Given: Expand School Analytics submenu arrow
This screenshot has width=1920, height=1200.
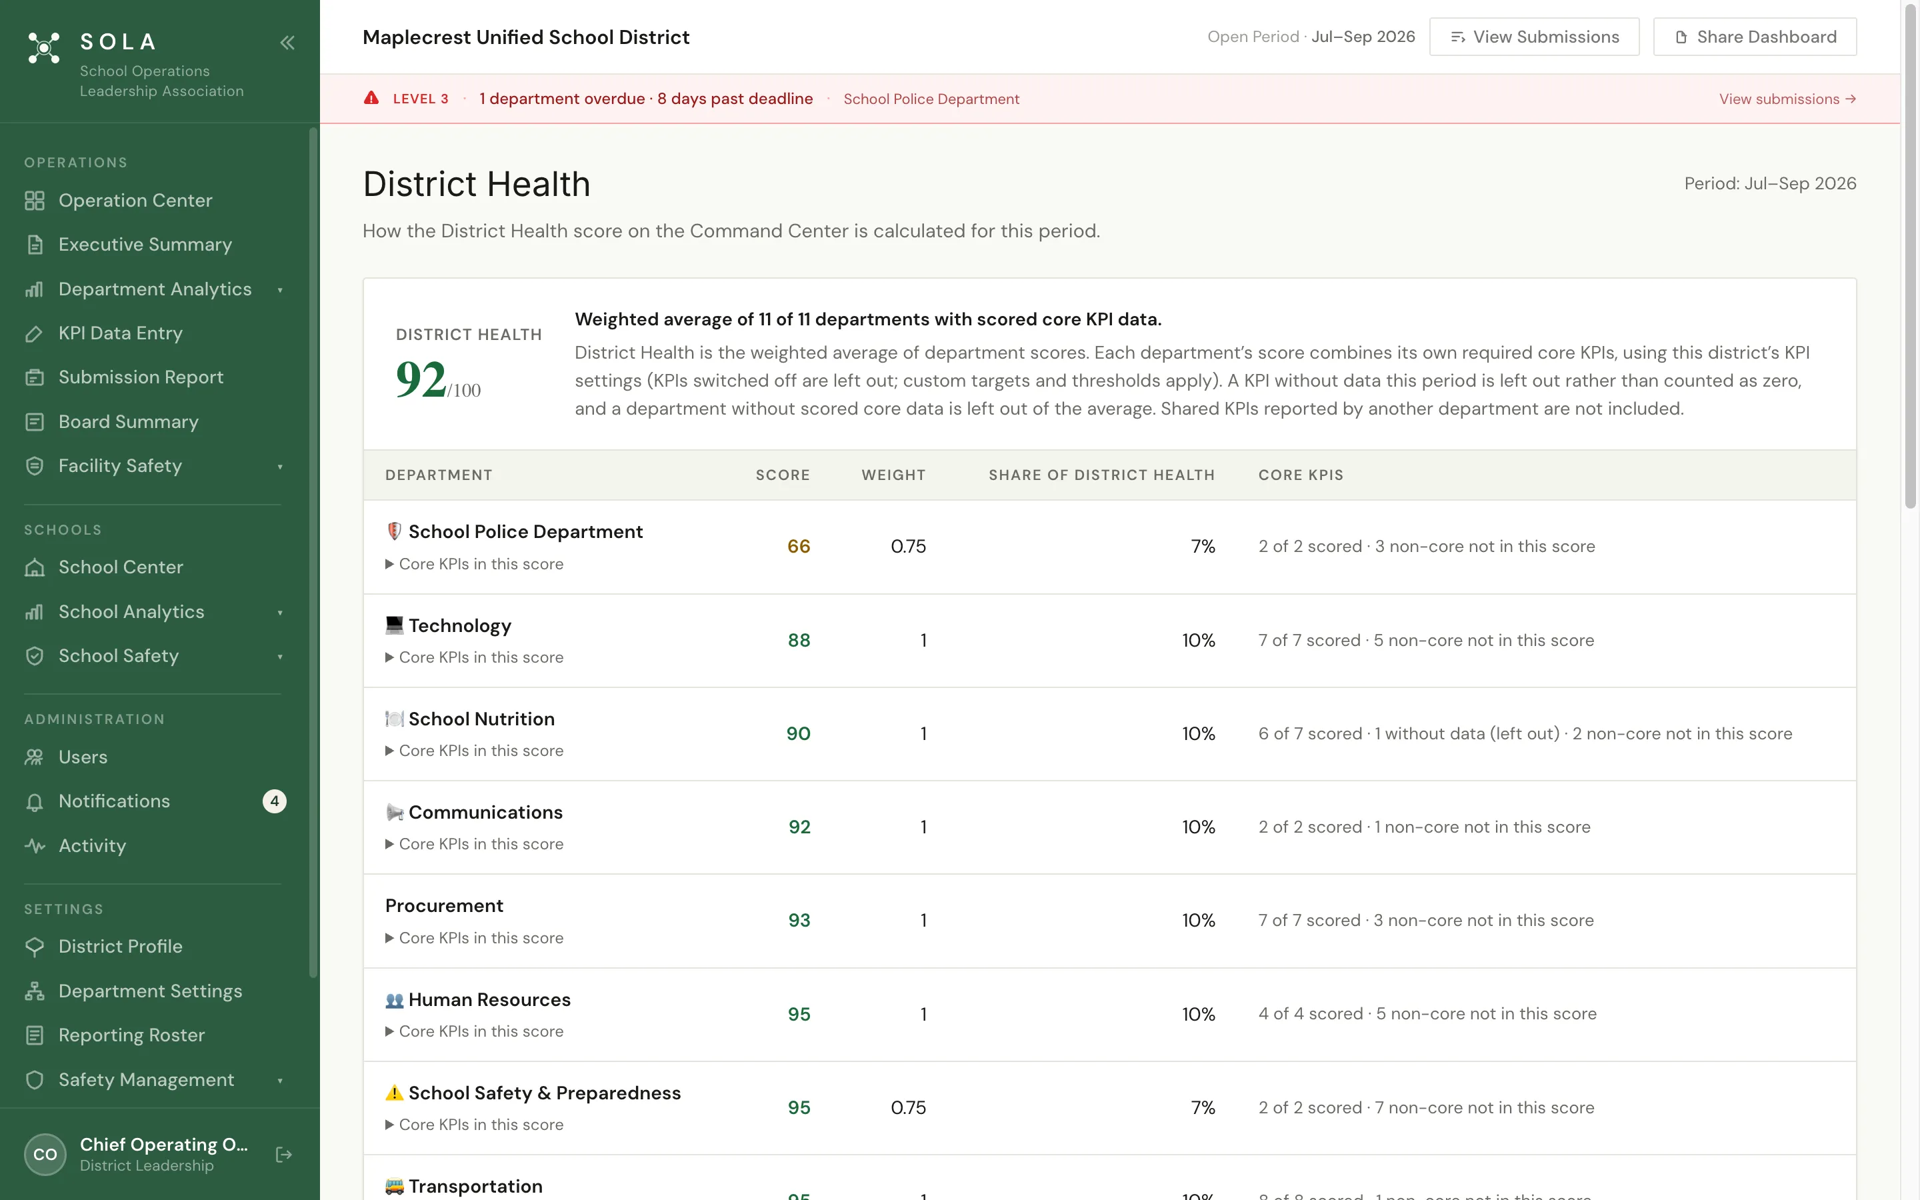Looking at the screenshot, I should point(280,613).
